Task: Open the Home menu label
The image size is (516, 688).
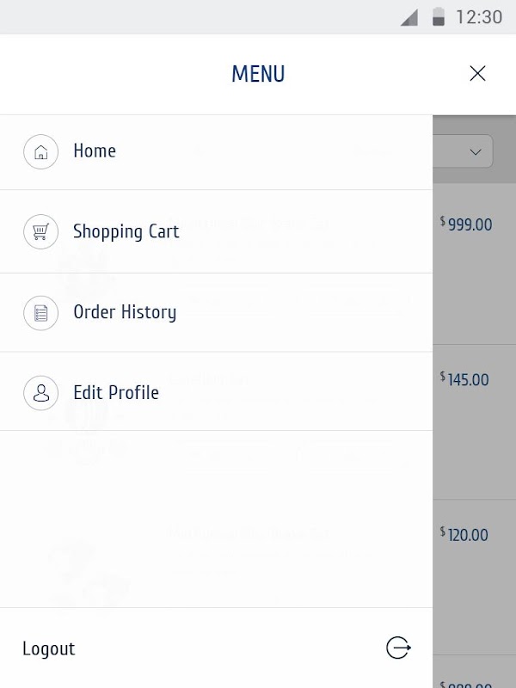Action: point(95,151)
